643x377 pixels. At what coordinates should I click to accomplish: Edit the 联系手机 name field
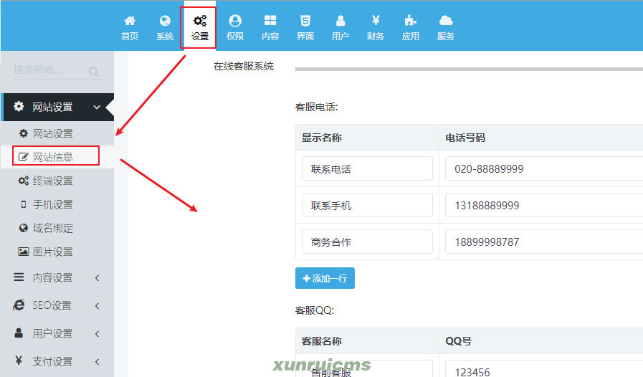click(x=367, y=205)
